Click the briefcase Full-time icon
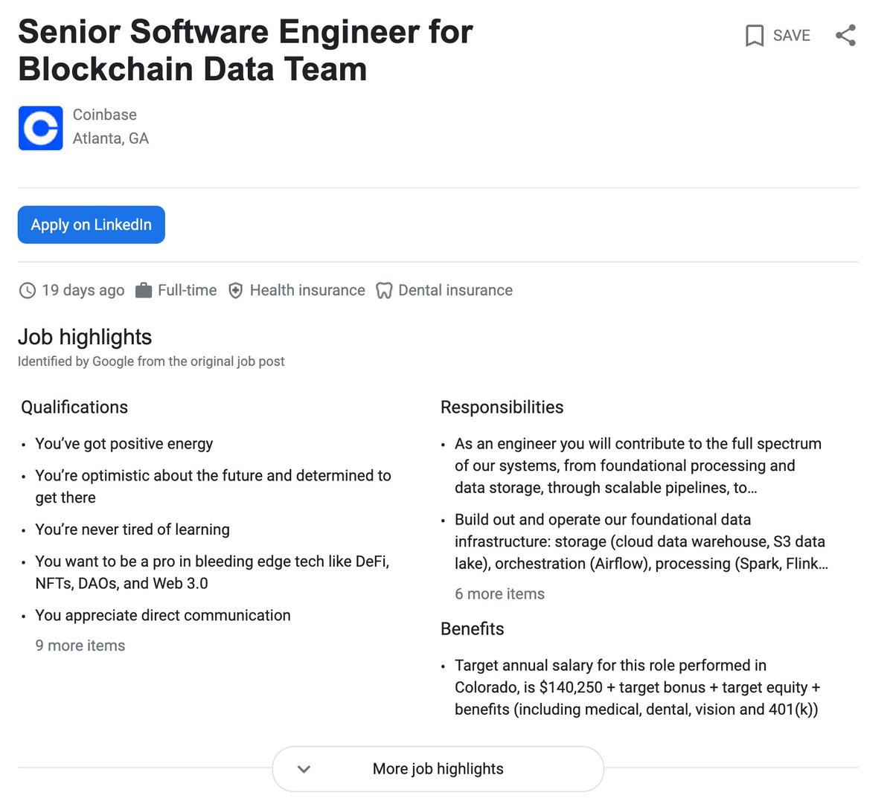Screen dimensions: 893x801 coord(144,291)
